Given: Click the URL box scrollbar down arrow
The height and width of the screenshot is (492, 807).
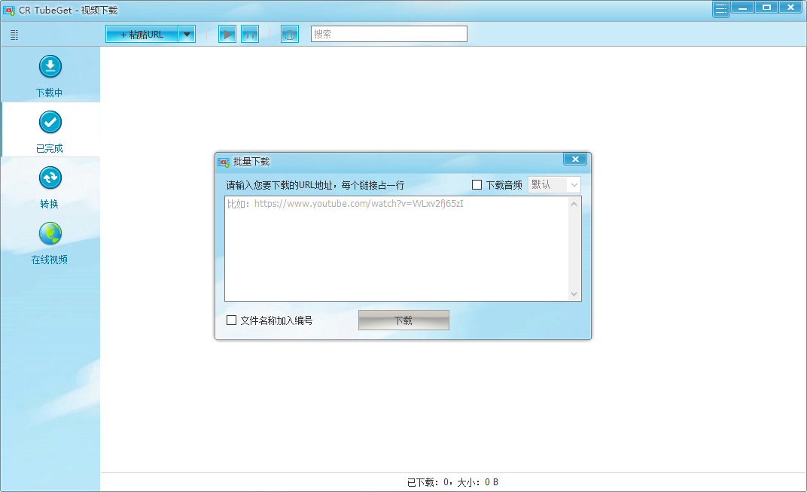Looking at the screenshot, I should (x=574, y=294).
